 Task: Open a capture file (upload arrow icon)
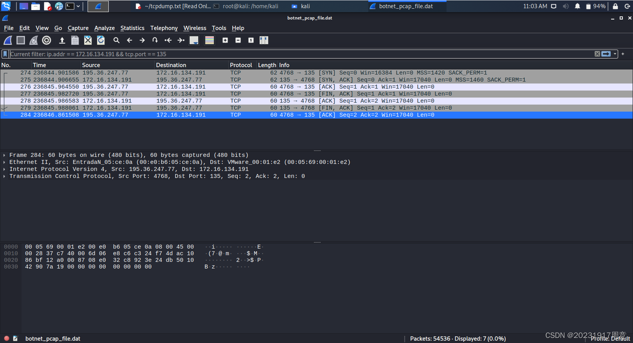(x=62, y=40)
